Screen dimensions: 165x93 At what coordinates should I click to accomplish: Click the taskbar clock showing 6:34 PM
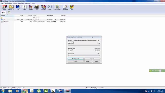click(x=160, y=91)
